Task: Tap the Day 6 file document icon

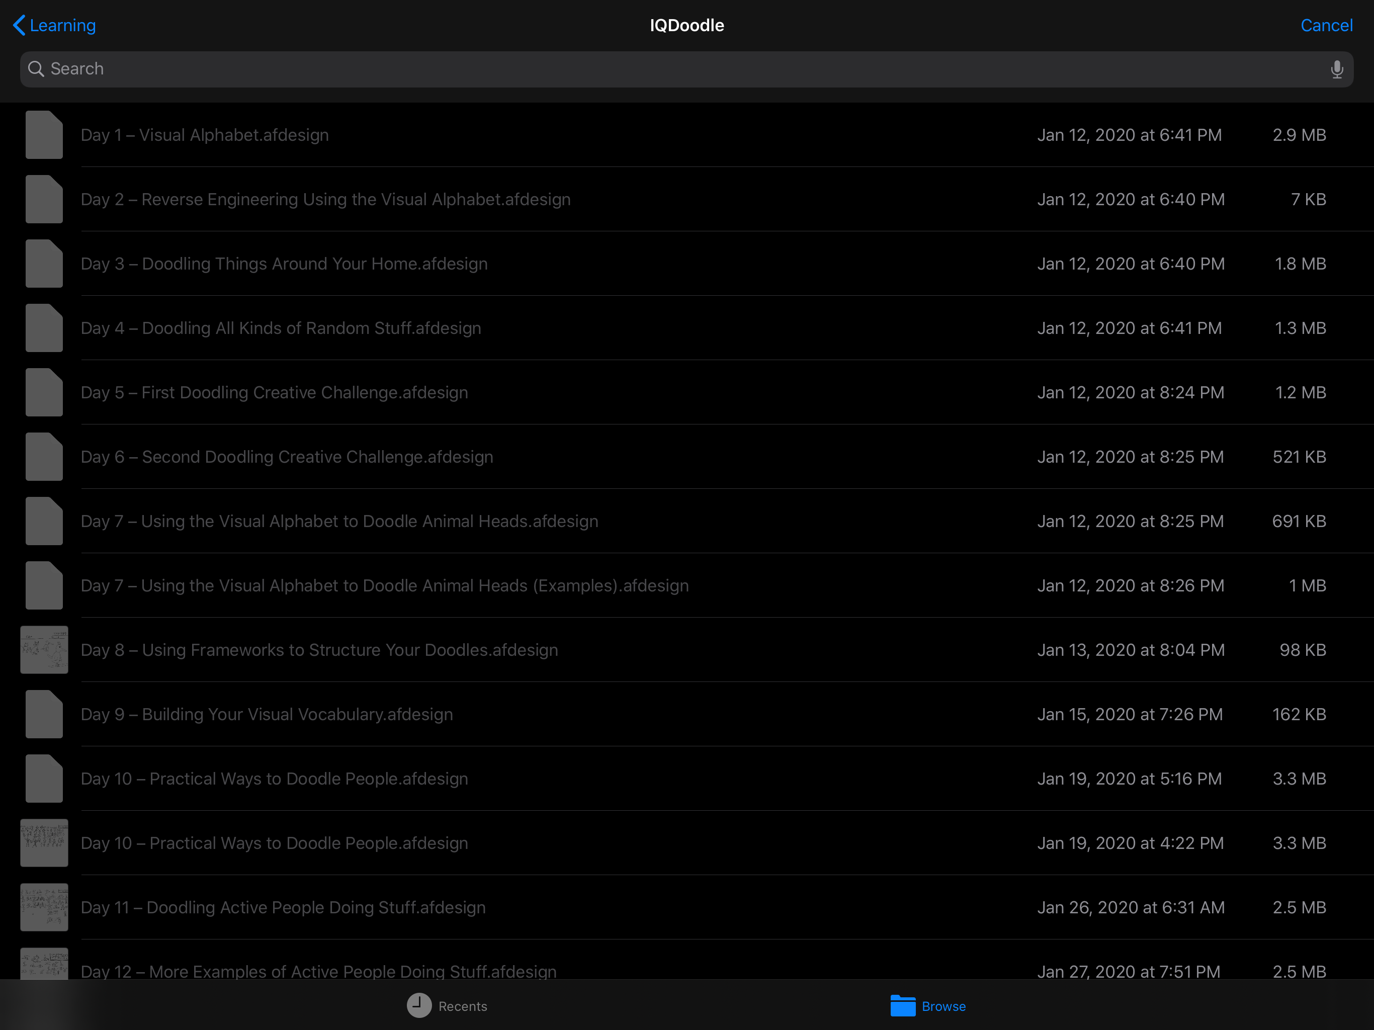Action: point(44,457)
